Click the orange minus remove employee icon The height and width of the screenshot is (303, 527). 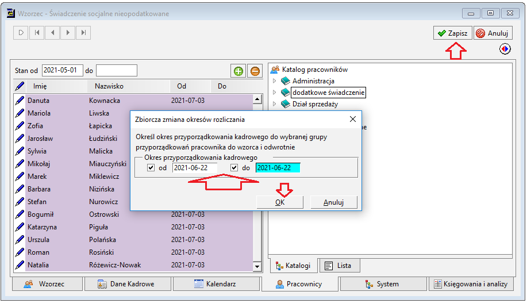(x=255, y=71)
